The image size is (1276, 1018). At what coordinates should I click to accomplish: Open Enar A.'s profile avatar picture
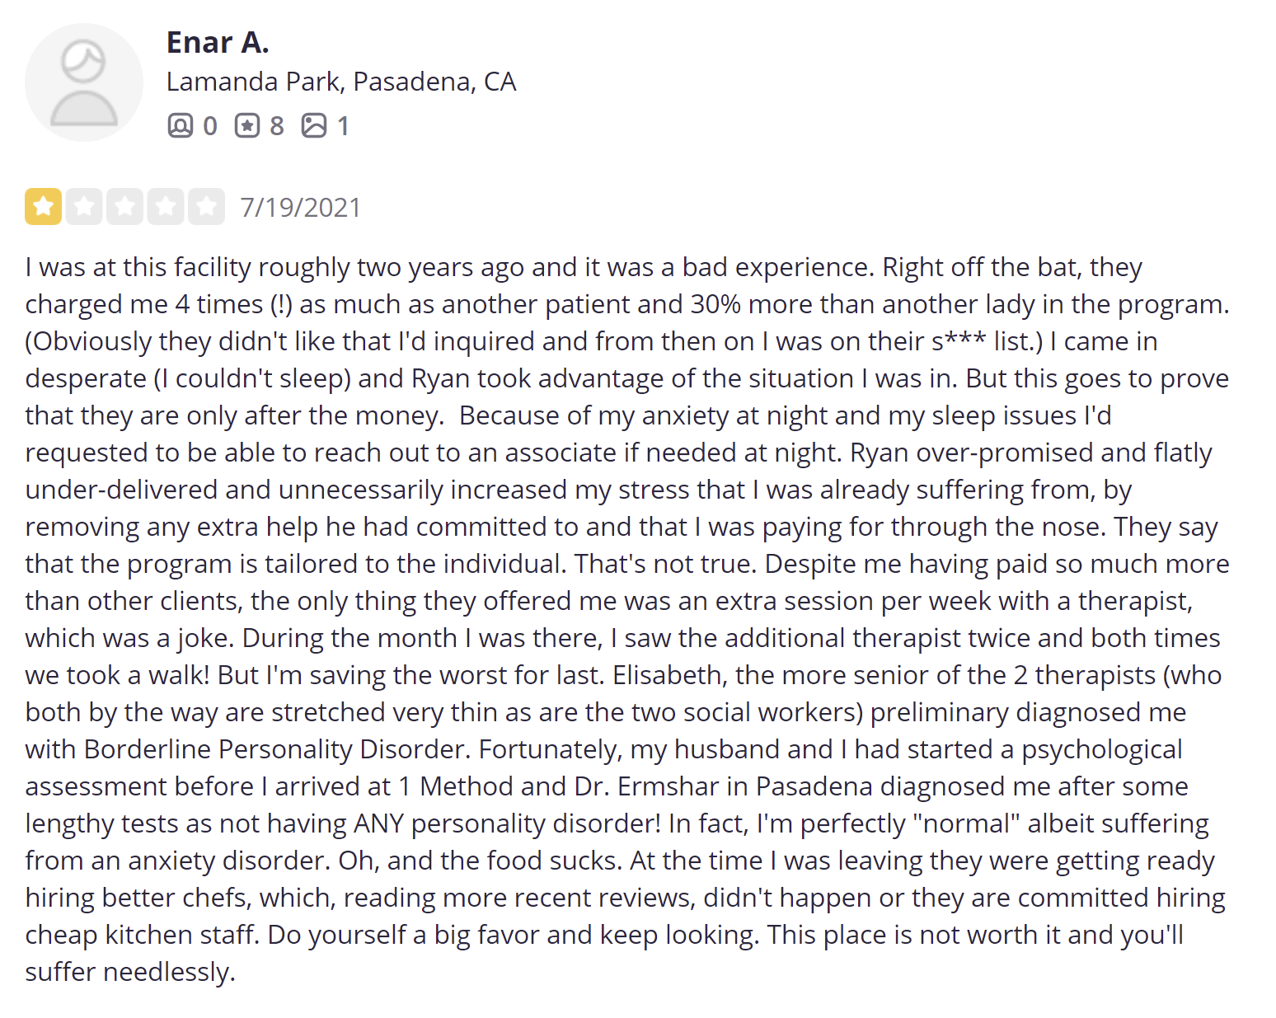click(83, 82)
